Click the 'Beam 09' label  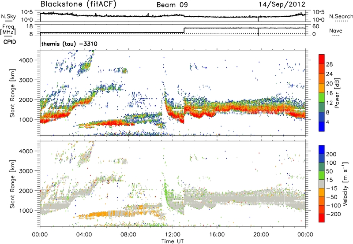click(172, 5)
